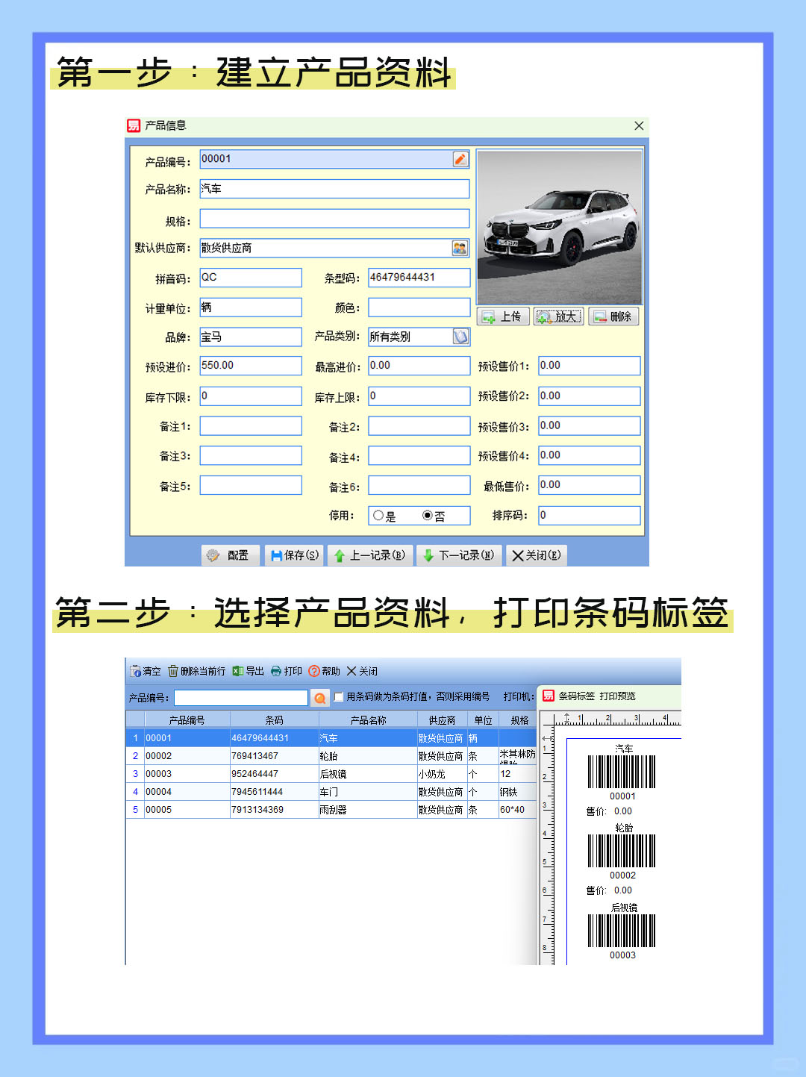Click the 删除 delete image button
The width and height of the screenshot is (806, 1077).
[x=613, y=317]
